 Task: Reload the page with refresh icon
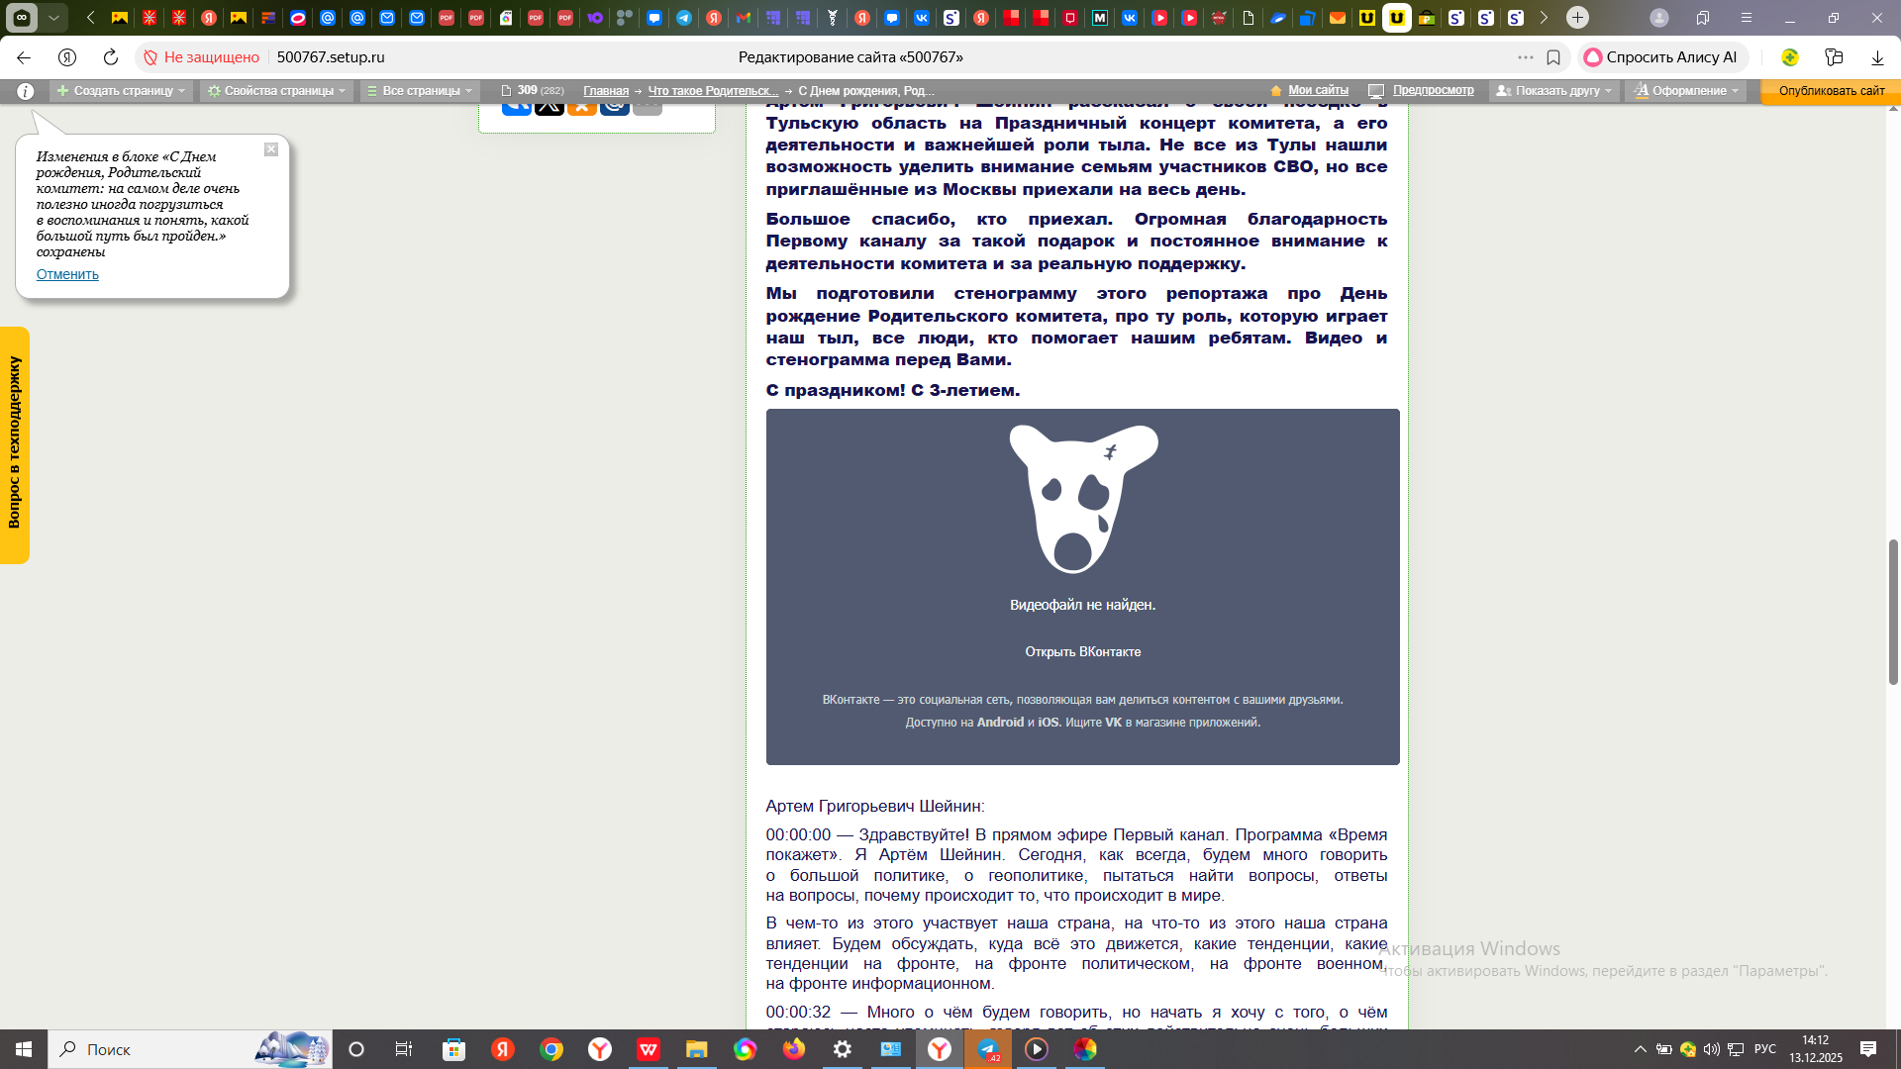click(111, 57)
